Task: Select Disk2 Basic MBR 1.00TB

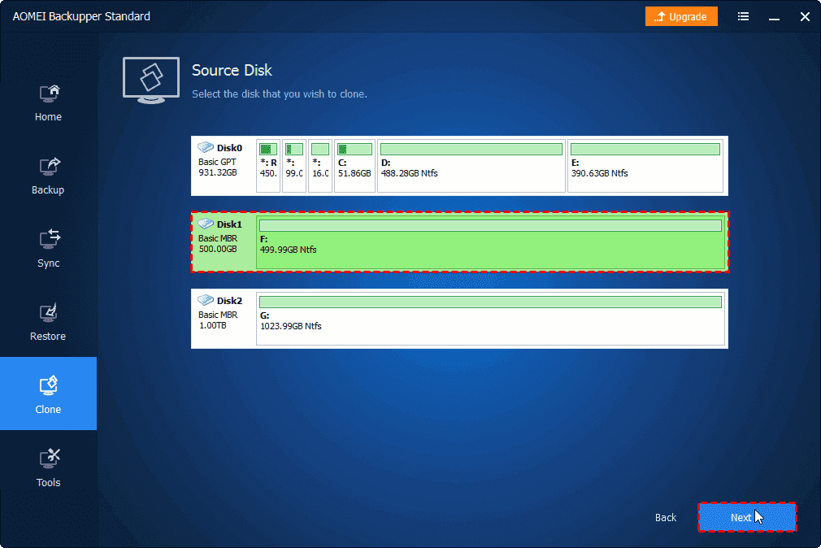Action: point(459,319)
